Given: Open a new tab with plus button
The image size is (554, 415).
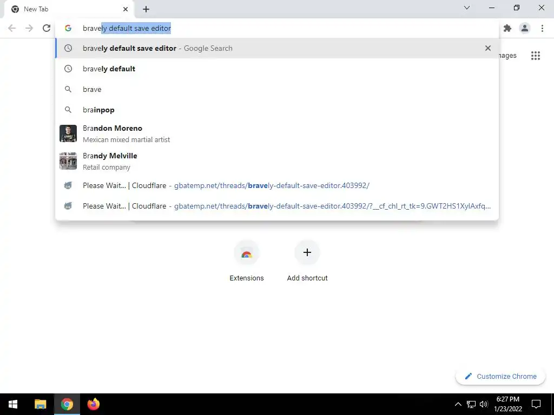Looking at the screenshot, I should [146, 9].
